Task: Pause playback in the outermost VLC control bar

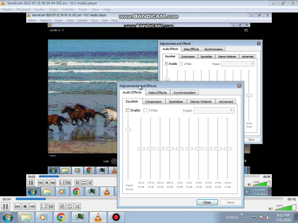Action: tap(6, 206)
